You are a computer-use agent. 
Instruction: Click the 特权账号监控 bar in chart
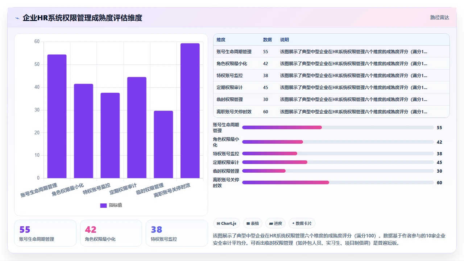tap(110, 135)
